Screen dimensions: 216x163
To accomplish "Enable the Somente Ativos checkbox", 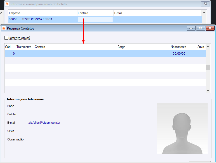I will point(6,38).
